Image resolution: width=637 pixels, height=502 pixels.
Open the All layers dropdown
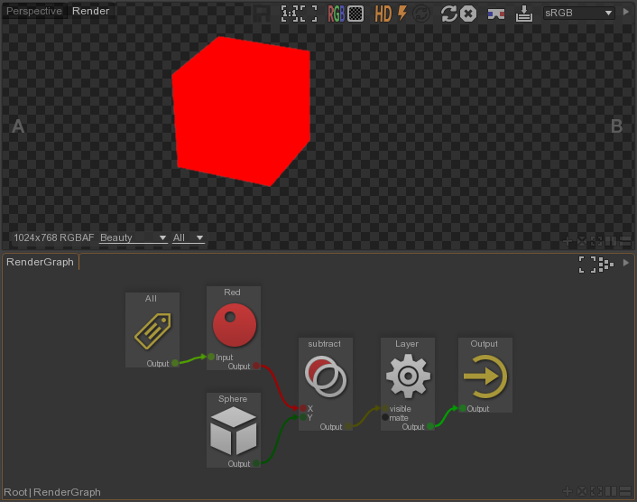[189, 237]
